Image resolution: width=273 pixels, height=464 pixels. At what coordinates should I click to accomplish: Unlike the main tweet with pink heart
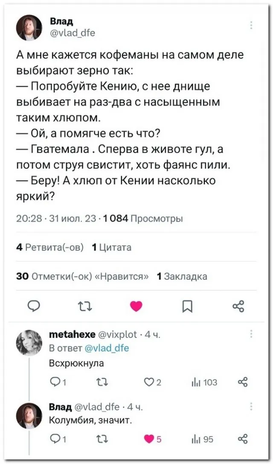[x=136, y=306]
